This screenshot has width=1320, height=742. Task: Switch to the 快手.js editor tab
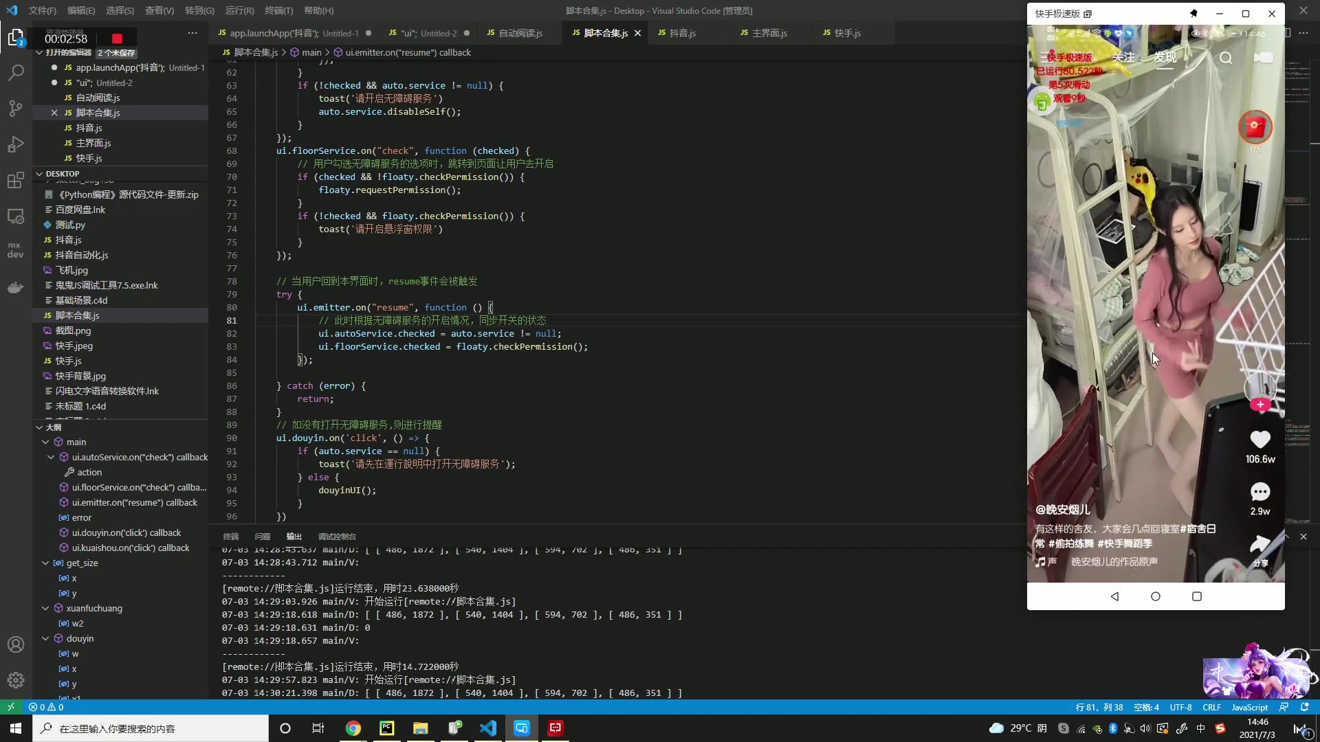click(x=847, y=33)
